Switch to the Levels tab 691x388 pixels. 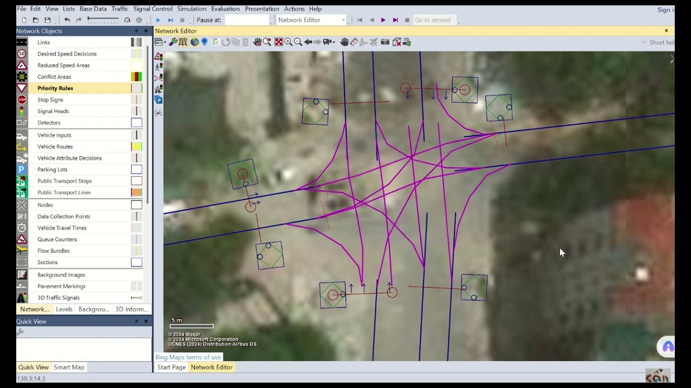click(64, 309)
